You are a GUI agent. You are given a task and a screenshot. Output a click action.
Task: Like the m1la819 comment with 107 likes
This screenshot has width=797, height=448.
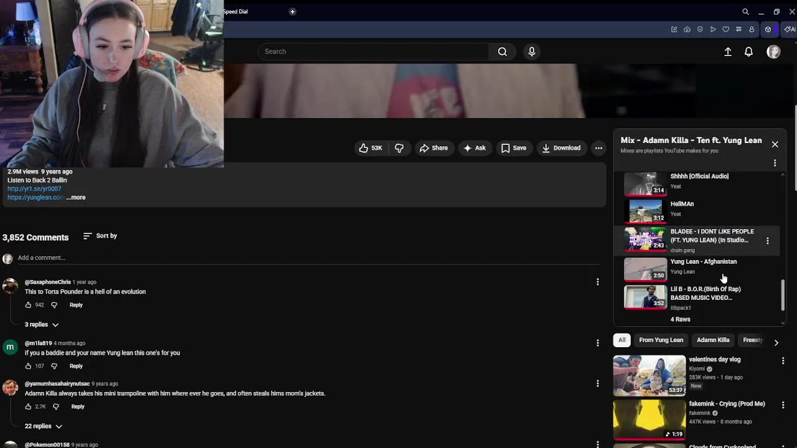tap(28, 366)
